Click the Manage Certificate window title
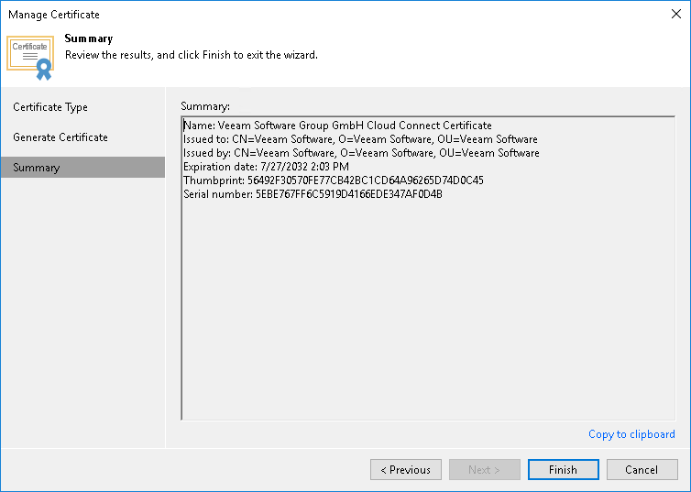The image size is (691, 492). point(54,15)
